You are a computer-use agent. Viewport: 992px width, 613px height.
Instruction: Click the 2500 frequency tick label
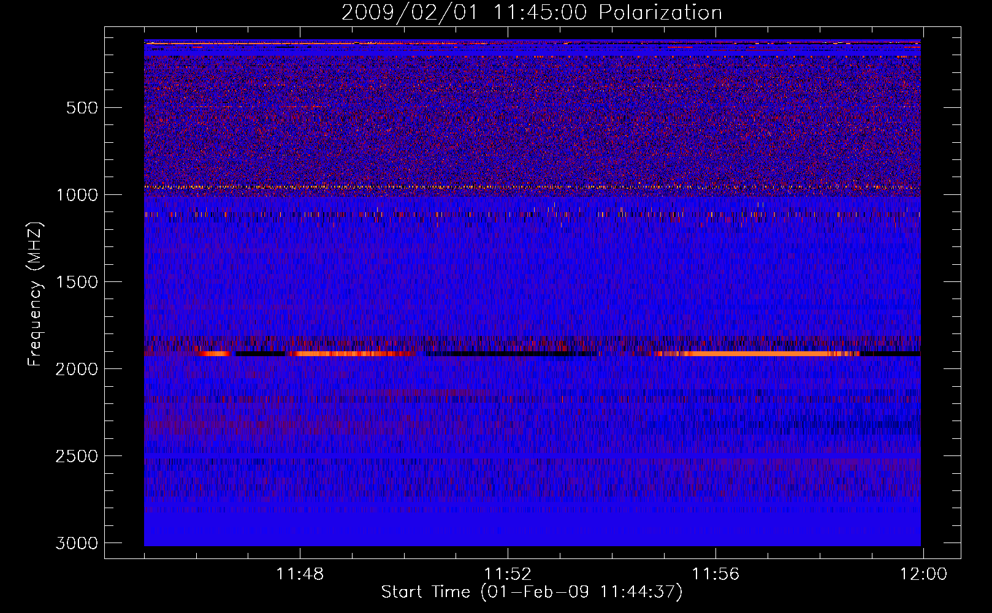click(77, 456)
